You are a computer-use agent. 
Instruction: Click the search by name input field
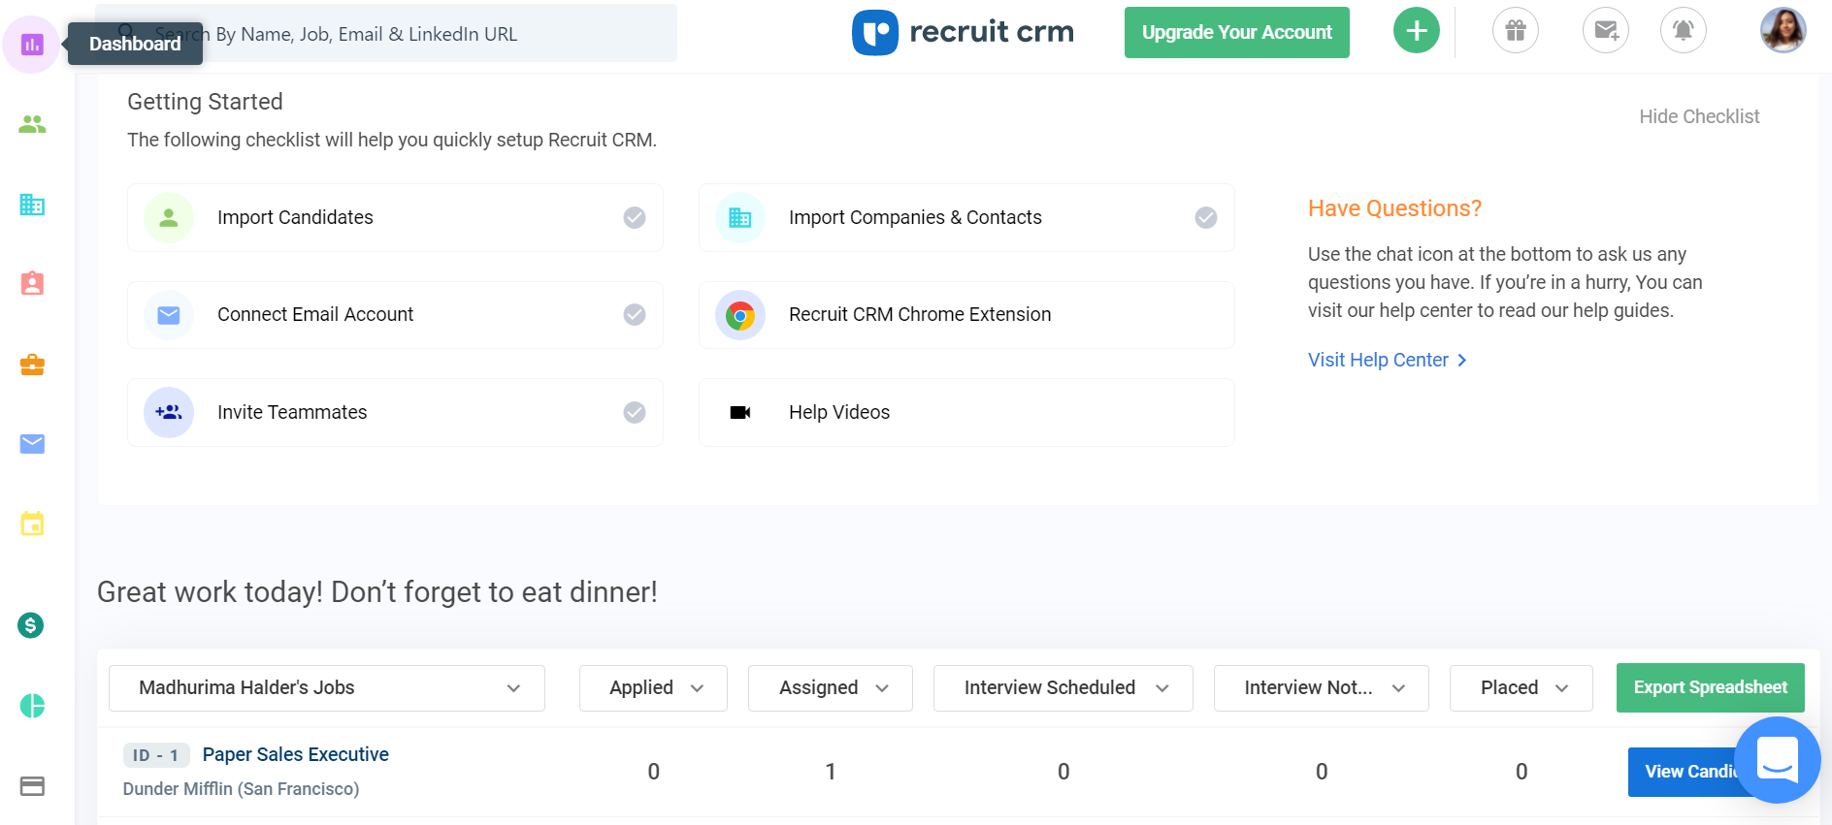pos(386,33)
